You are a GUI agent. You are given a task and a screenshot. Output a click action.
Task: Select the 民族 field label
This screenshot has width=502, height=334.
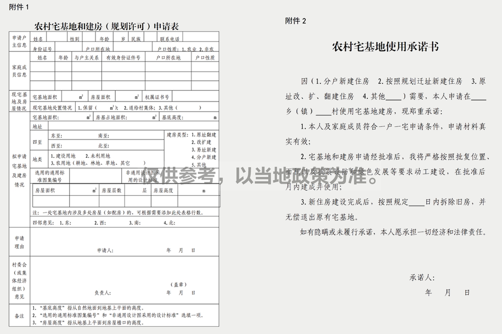point(136,39)
